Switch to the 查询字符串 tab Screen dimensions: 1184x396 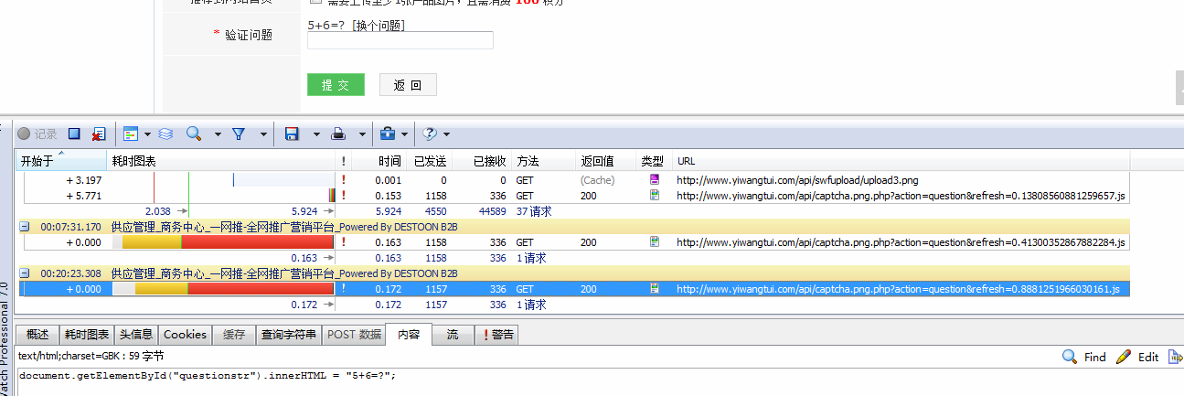click(288, 335)
